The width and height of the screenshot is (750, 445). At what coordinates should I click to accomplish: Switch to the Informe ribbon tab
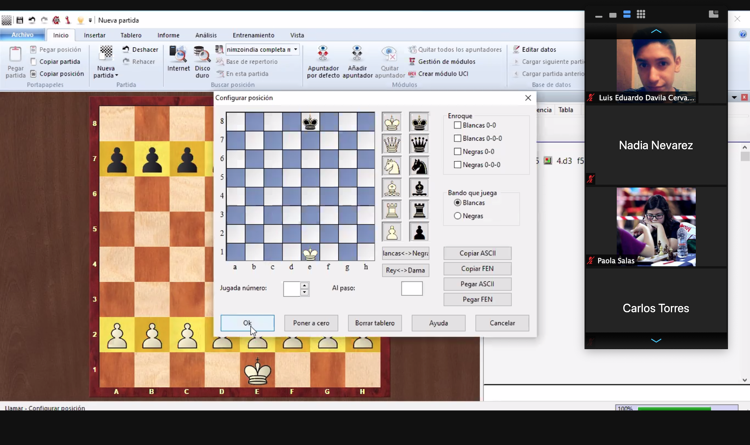point(168,35)
